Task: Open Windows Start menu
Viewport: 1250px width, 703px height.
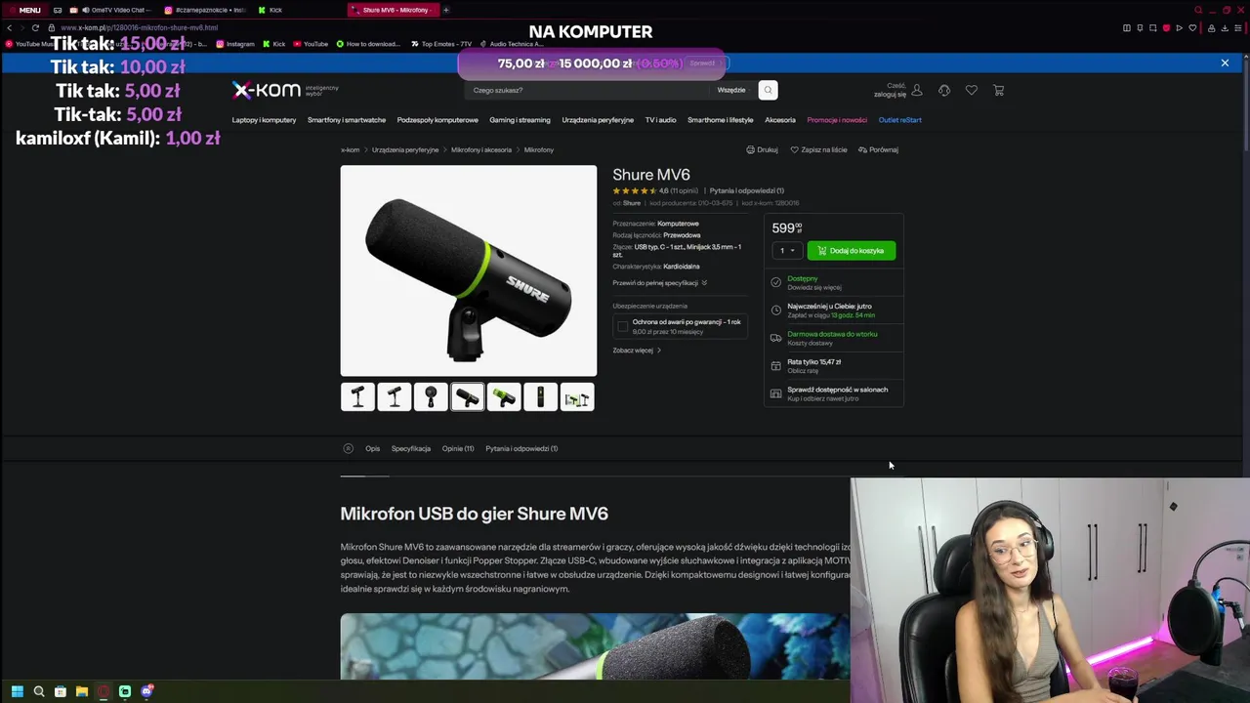Action: (x=17, y=691)
